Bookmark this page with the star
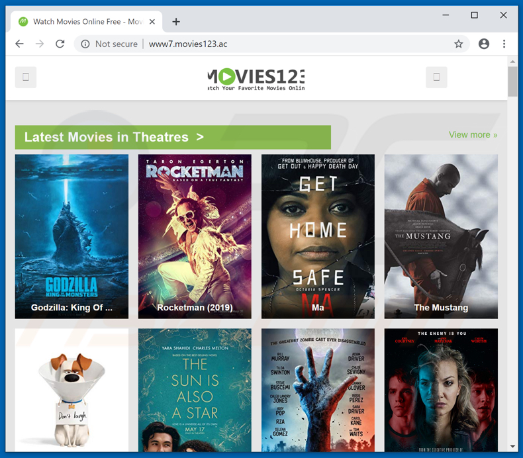 tap(459, 44)
